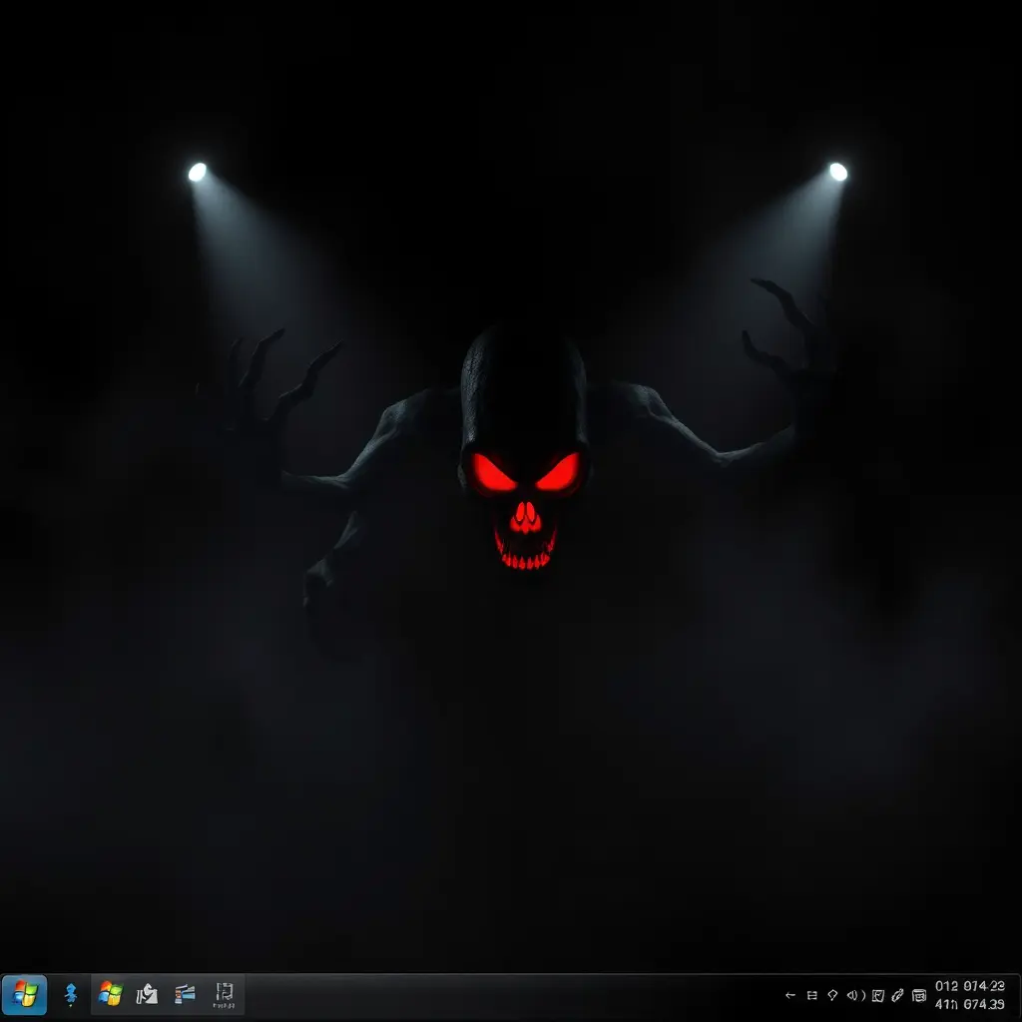Screen dimensions: 1022x1022
Task: Click the left spotlight on the desktop
Action: (x=198, y=172)
